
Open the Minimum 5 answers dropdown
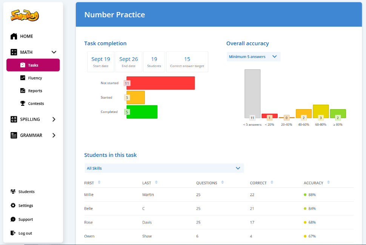pyautogui.click(x=253, y=57)
